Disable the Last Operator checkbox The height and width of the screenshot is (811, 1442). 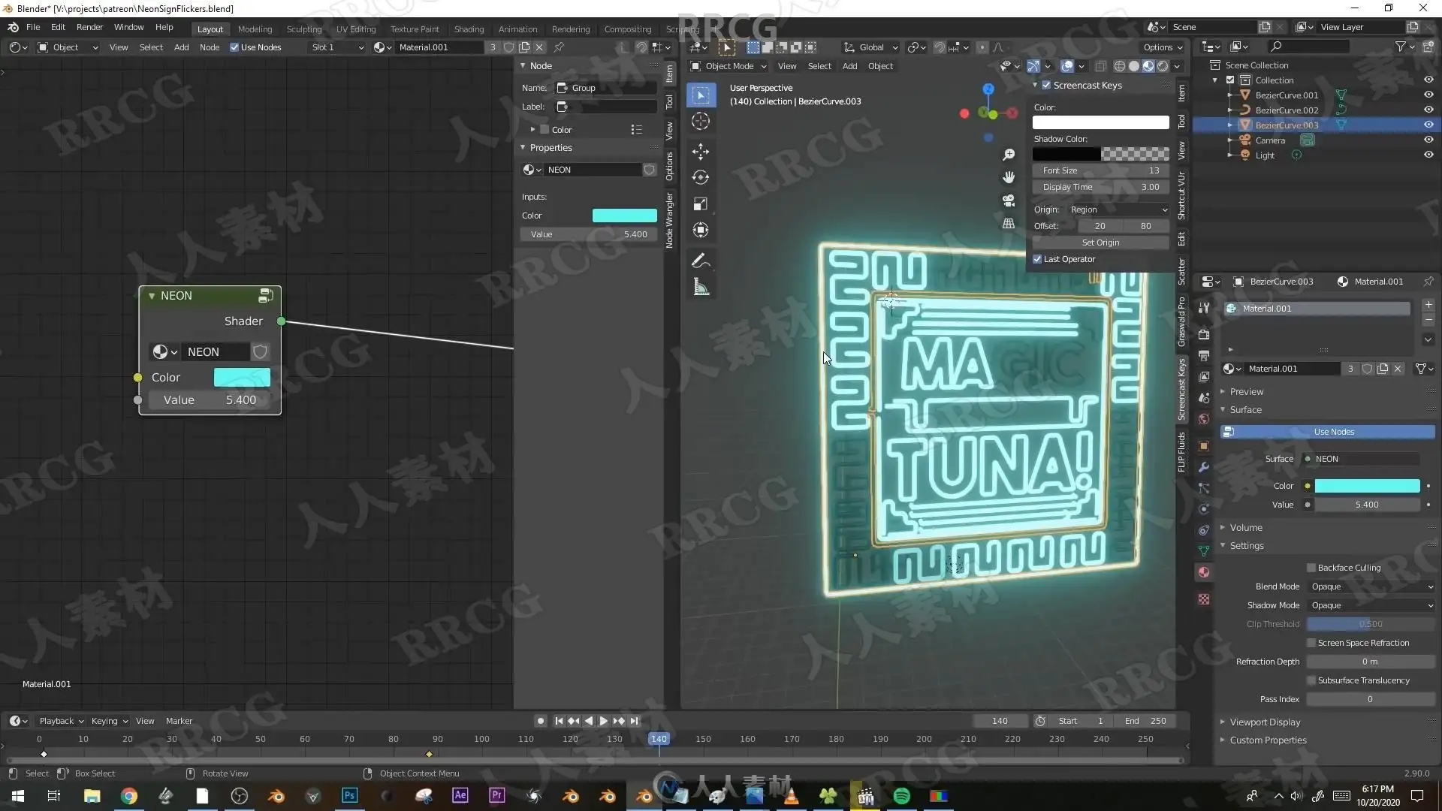(1037, 259)
